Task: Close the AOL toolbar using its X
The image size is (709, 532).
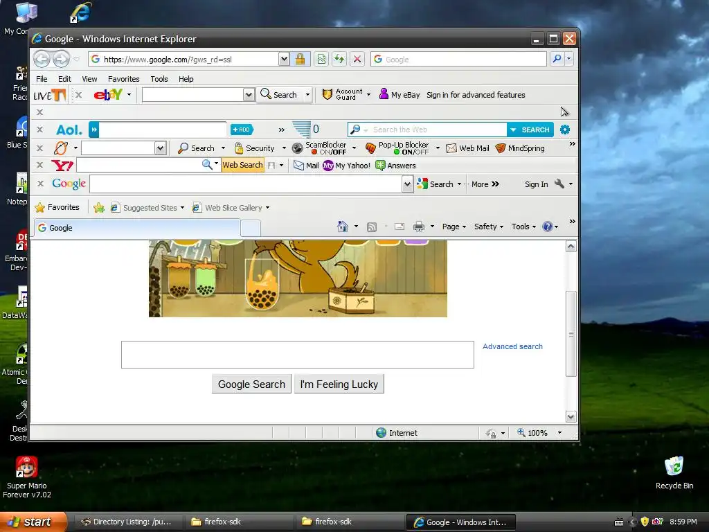Action: (39, 130)
